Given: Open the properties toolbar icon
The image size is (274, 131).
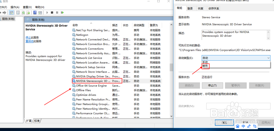Looking at the screenshot, I should pos(18,13).
